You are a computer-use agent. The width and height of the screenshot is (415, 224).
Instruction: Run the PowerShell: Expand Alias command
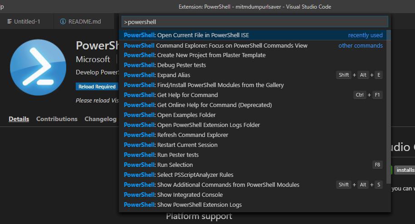(x=253, y=75)
